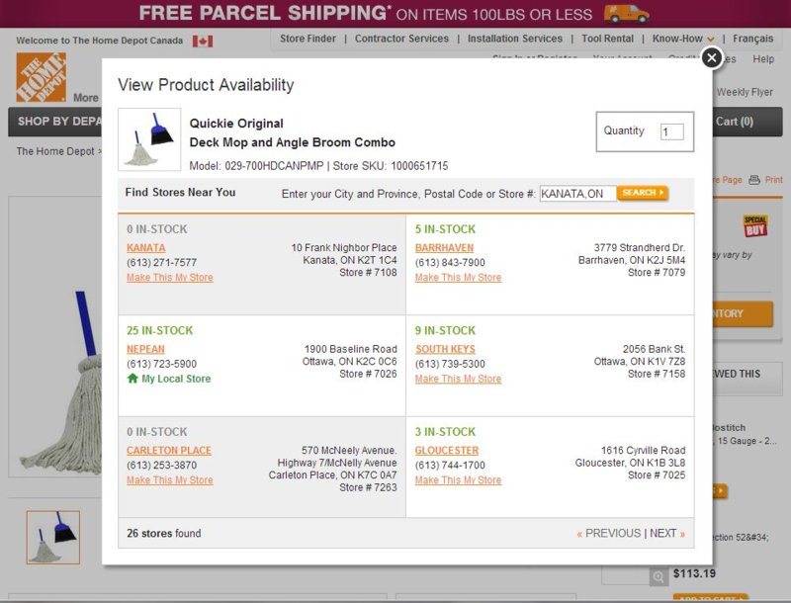Open Tool Rental from top navigation
This screenshot has height=603, width=791.
click(x=607, y=39)
